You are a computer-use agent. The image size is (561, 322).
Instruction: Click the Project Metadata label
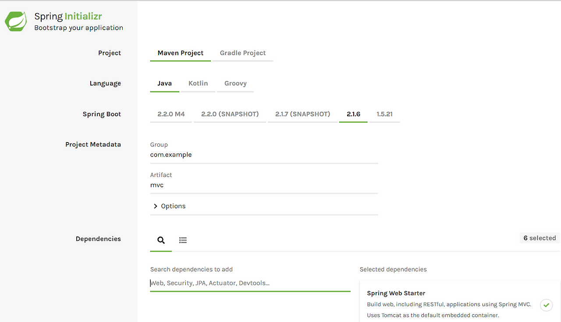(x=93, y=144)
